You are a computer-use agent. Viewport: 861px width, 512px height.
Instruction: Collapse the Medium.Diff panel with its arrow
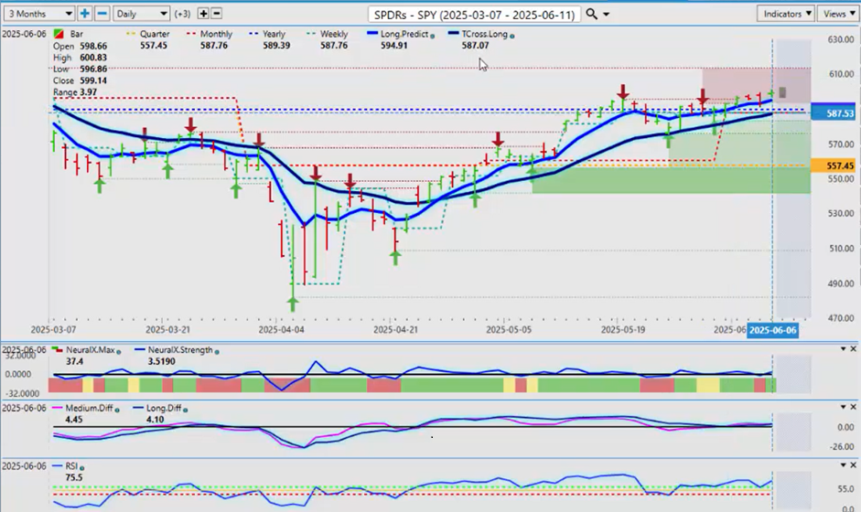tap(844, 407)
